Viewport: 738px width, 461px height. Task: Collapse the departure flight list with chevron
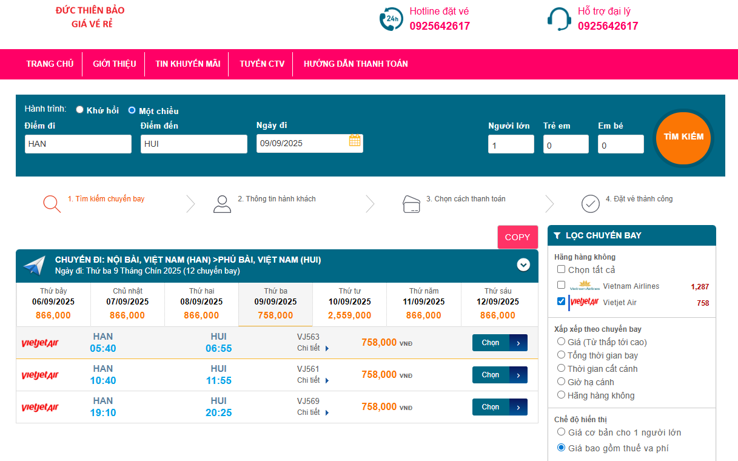tap(523, 265)
